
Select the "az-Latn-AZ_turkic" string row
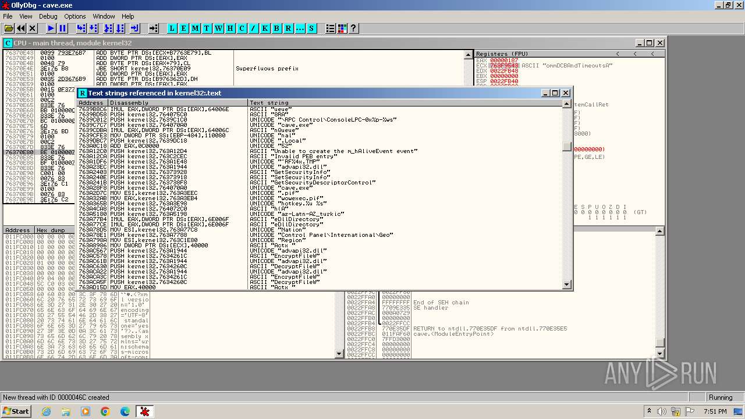point(320,214)
